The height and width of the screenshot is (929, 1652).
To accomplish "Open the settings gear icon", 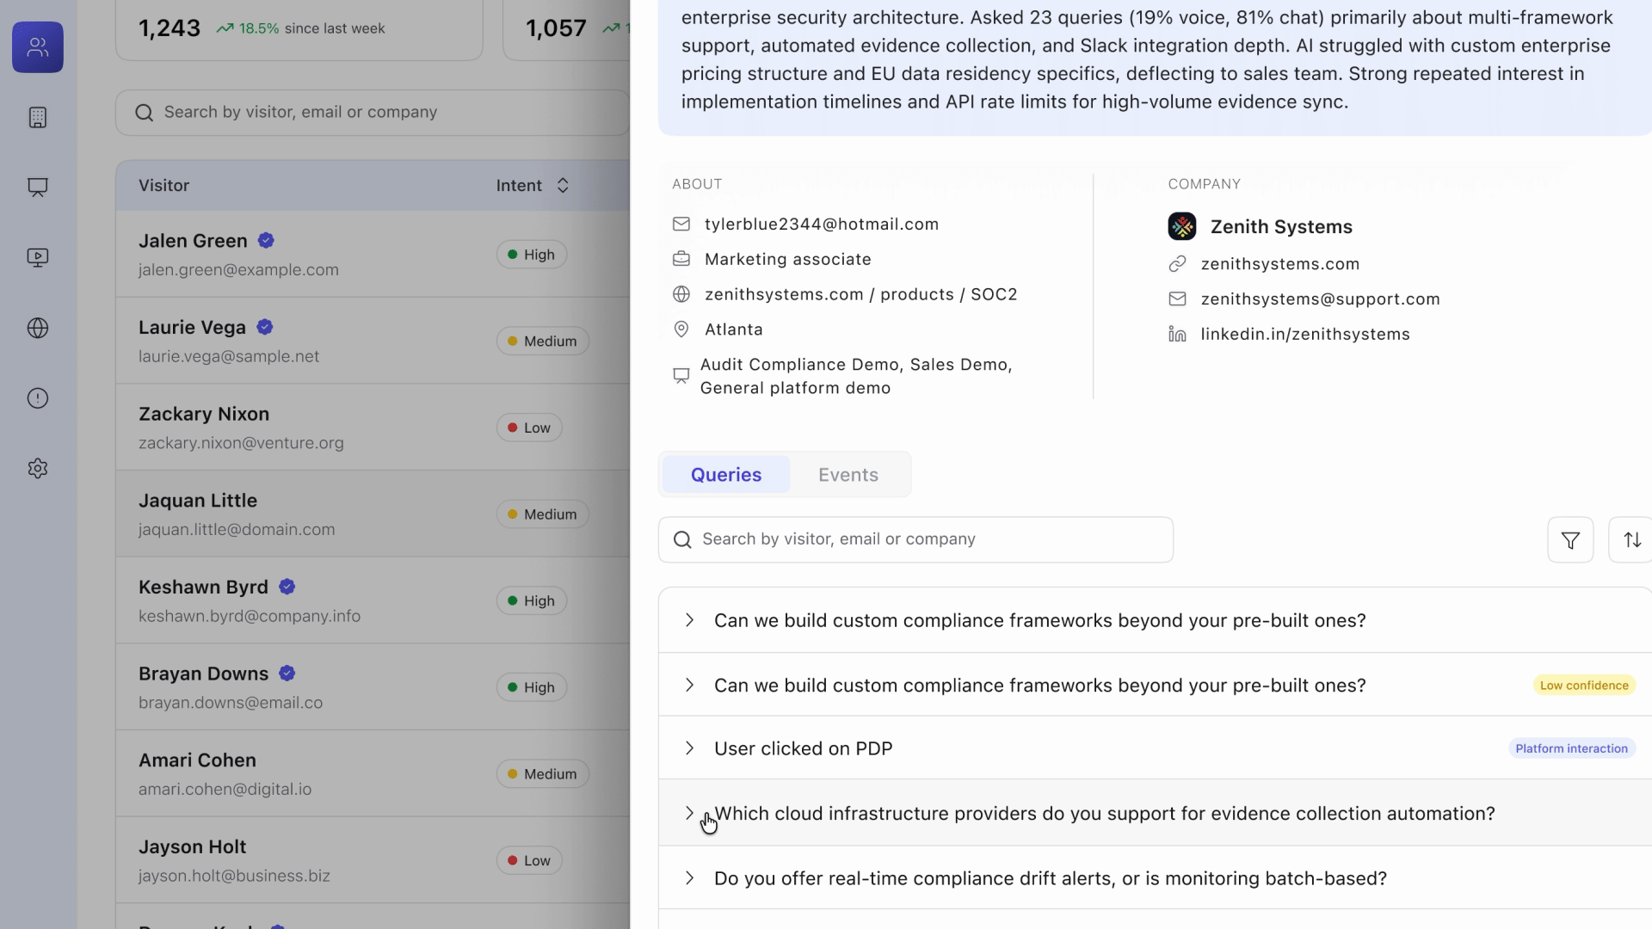I will [x=38, y=469].
